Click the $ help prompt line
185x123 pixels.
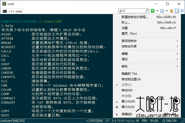click(x=7, y=26)
